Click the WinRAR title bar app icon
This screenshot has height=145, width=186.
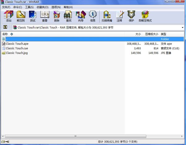(2, 2)
